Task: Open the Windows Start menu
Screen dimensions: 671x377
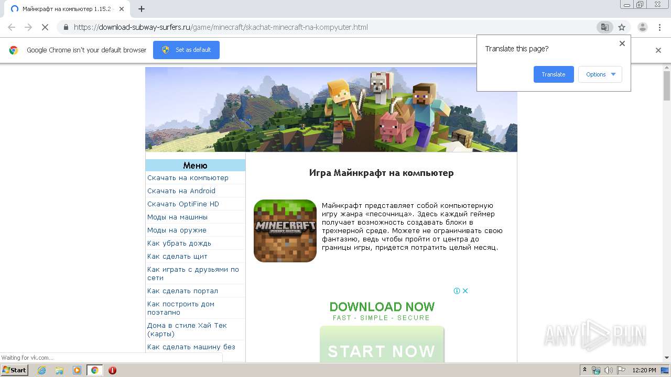Action: [14, 370]
